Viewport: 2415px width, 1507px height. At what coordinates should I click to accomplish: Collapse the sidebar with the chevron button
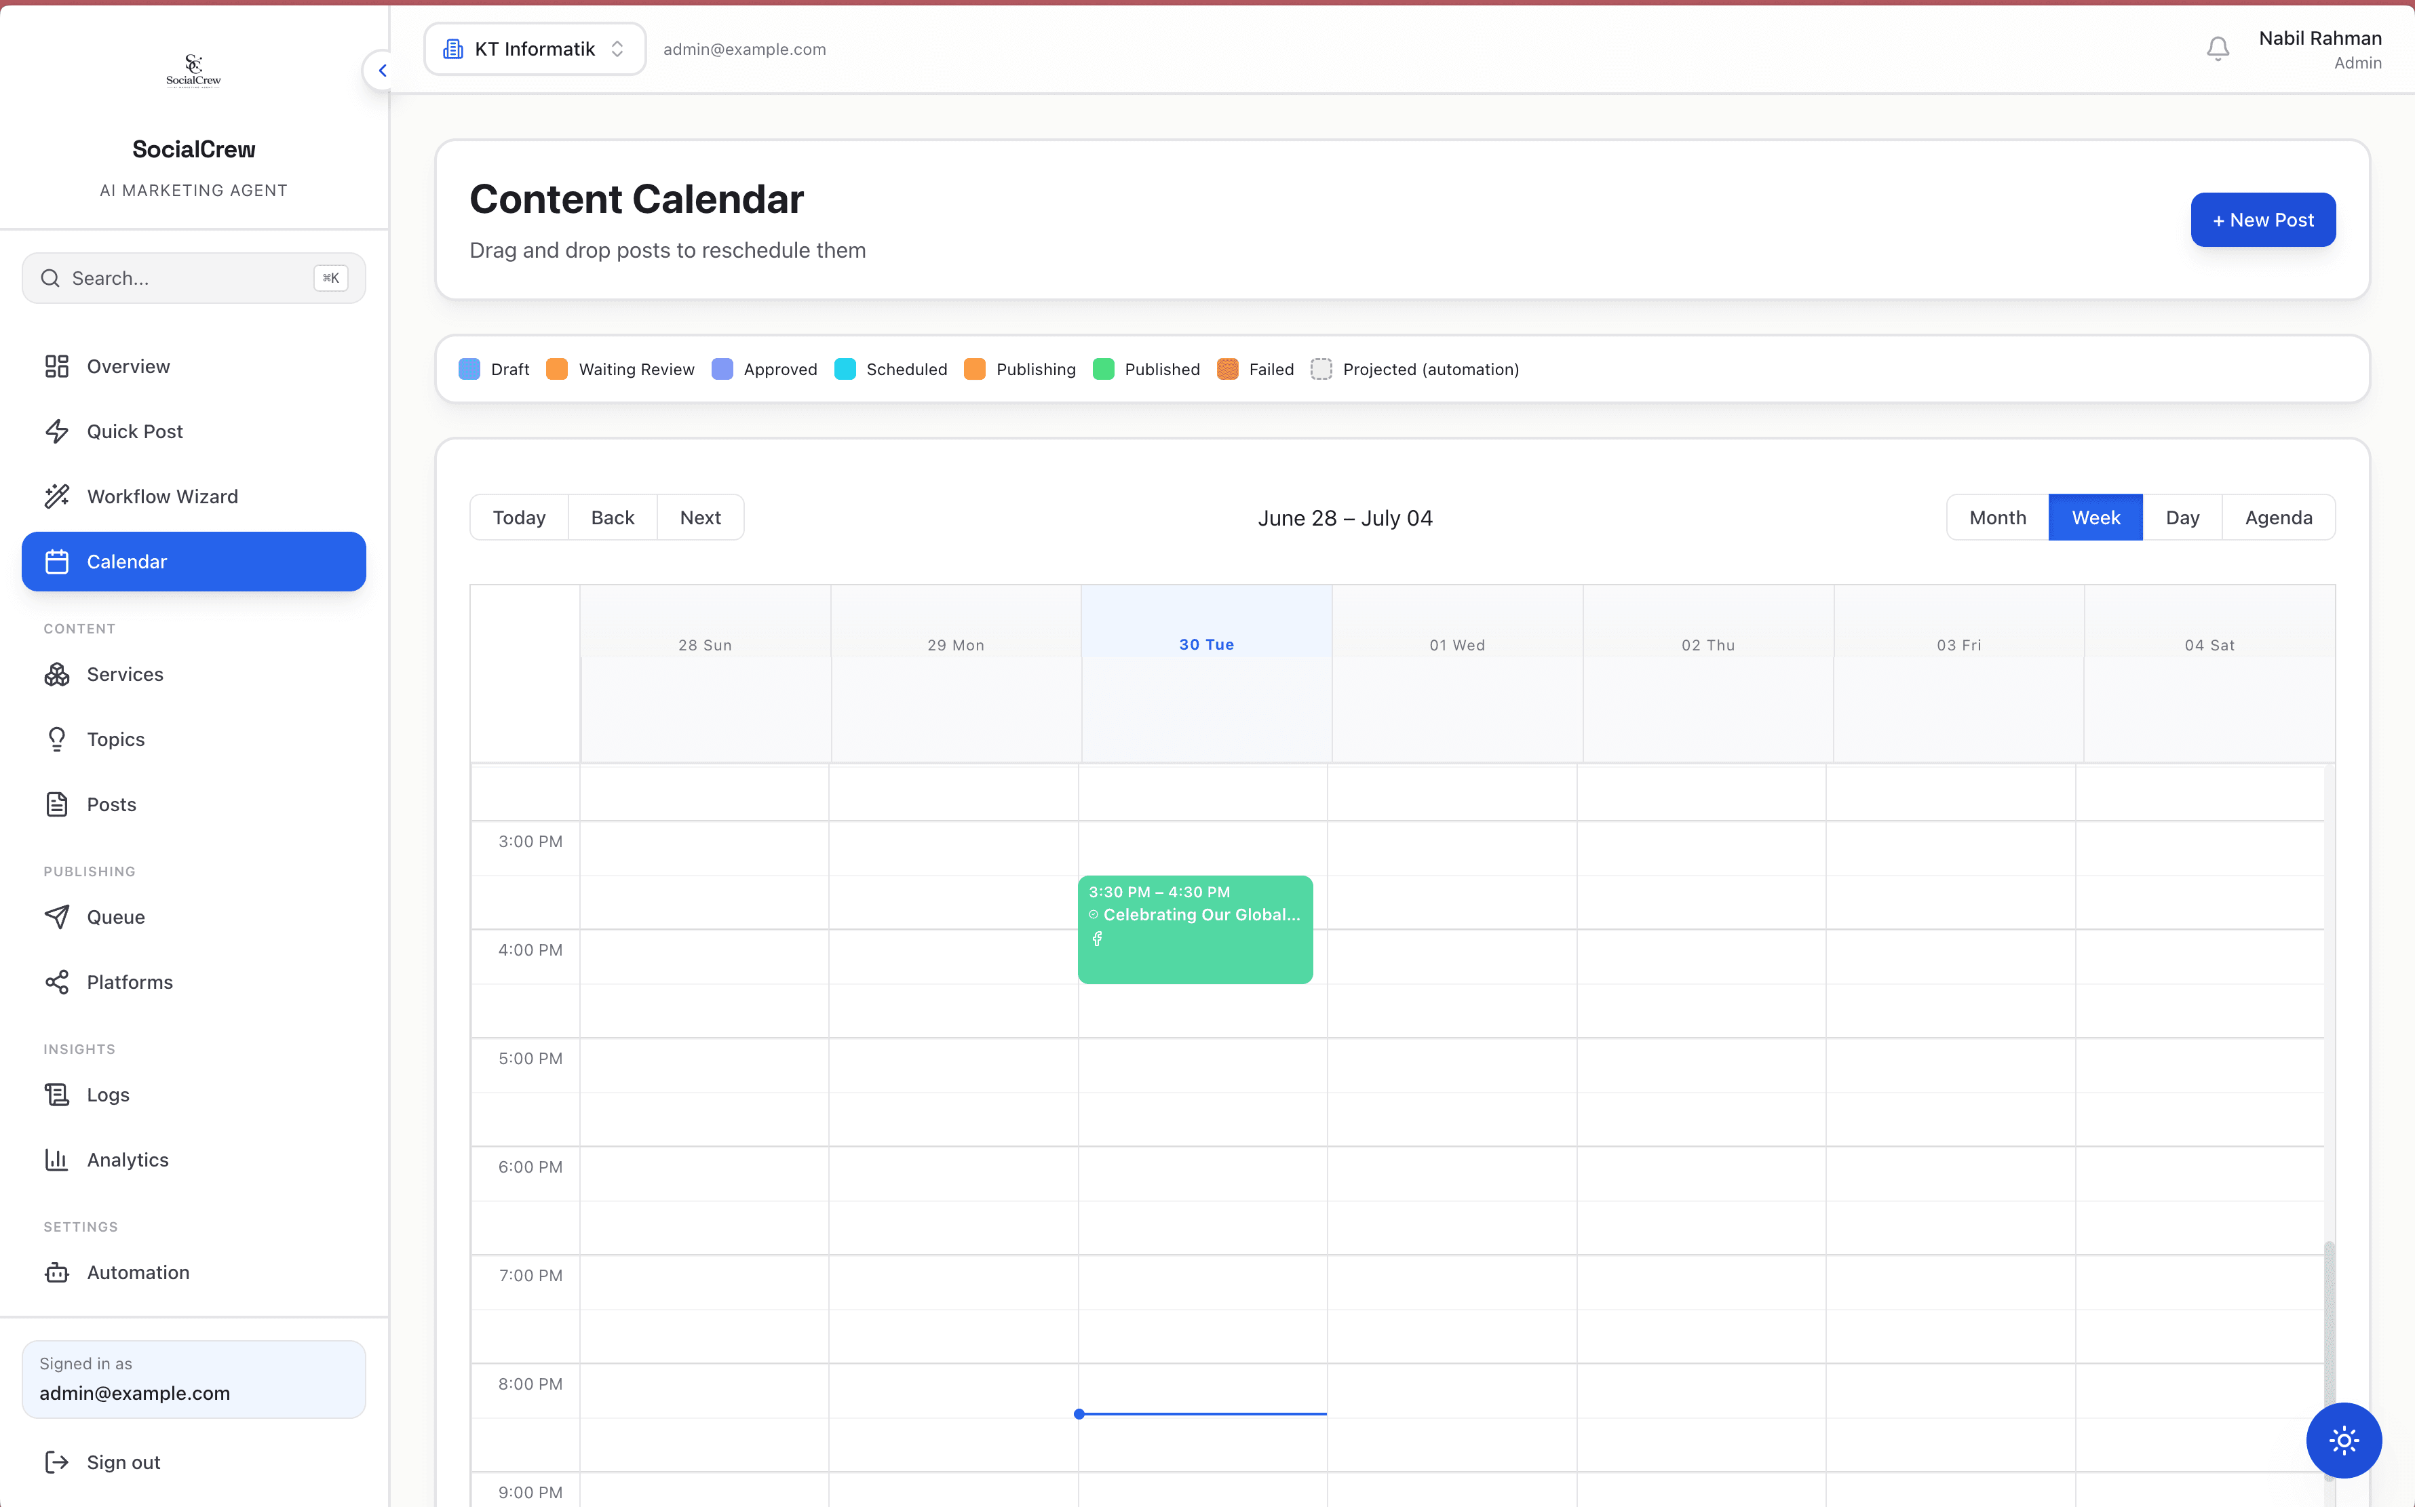pyautogui.click(x=382, y=71)
